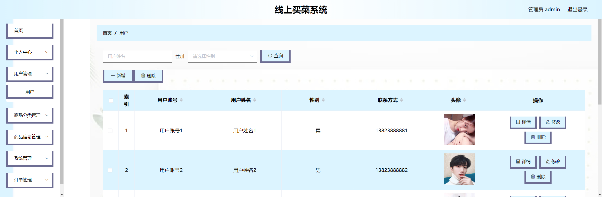Click 管理员 admin account label
The height and width of the screenshot is (197, 602).
544,10
